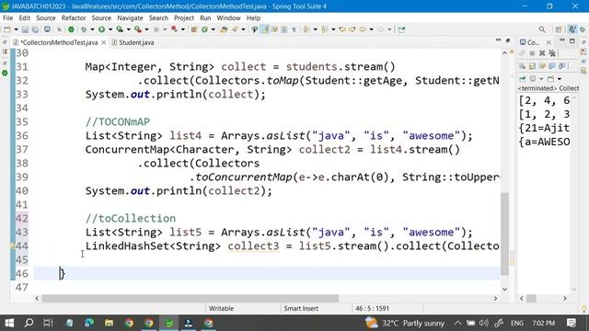Open the File menu

coord(7,17)
